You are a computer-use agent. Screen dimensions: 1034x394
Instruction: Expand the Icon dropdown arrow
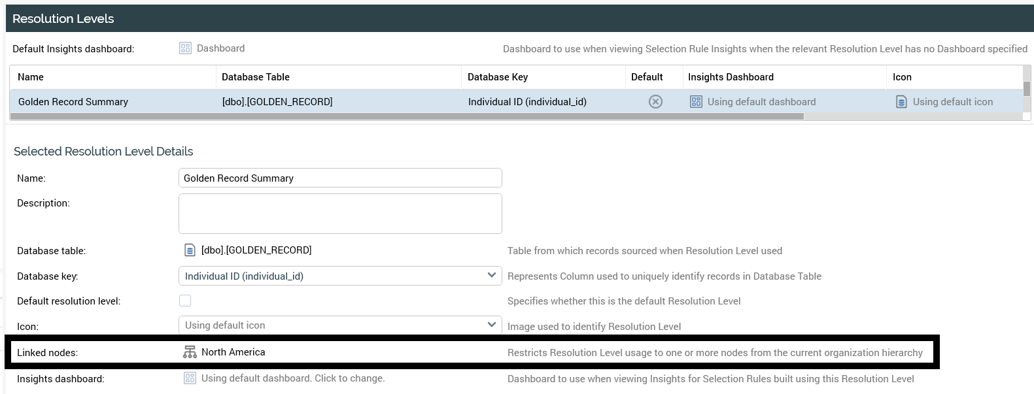click(491, 325)
